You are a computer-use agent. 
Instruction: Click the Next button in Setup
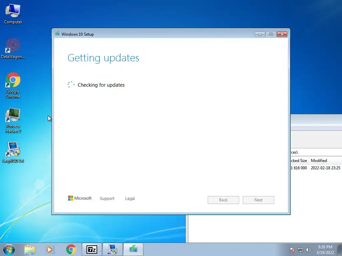[x=259, y=200]
